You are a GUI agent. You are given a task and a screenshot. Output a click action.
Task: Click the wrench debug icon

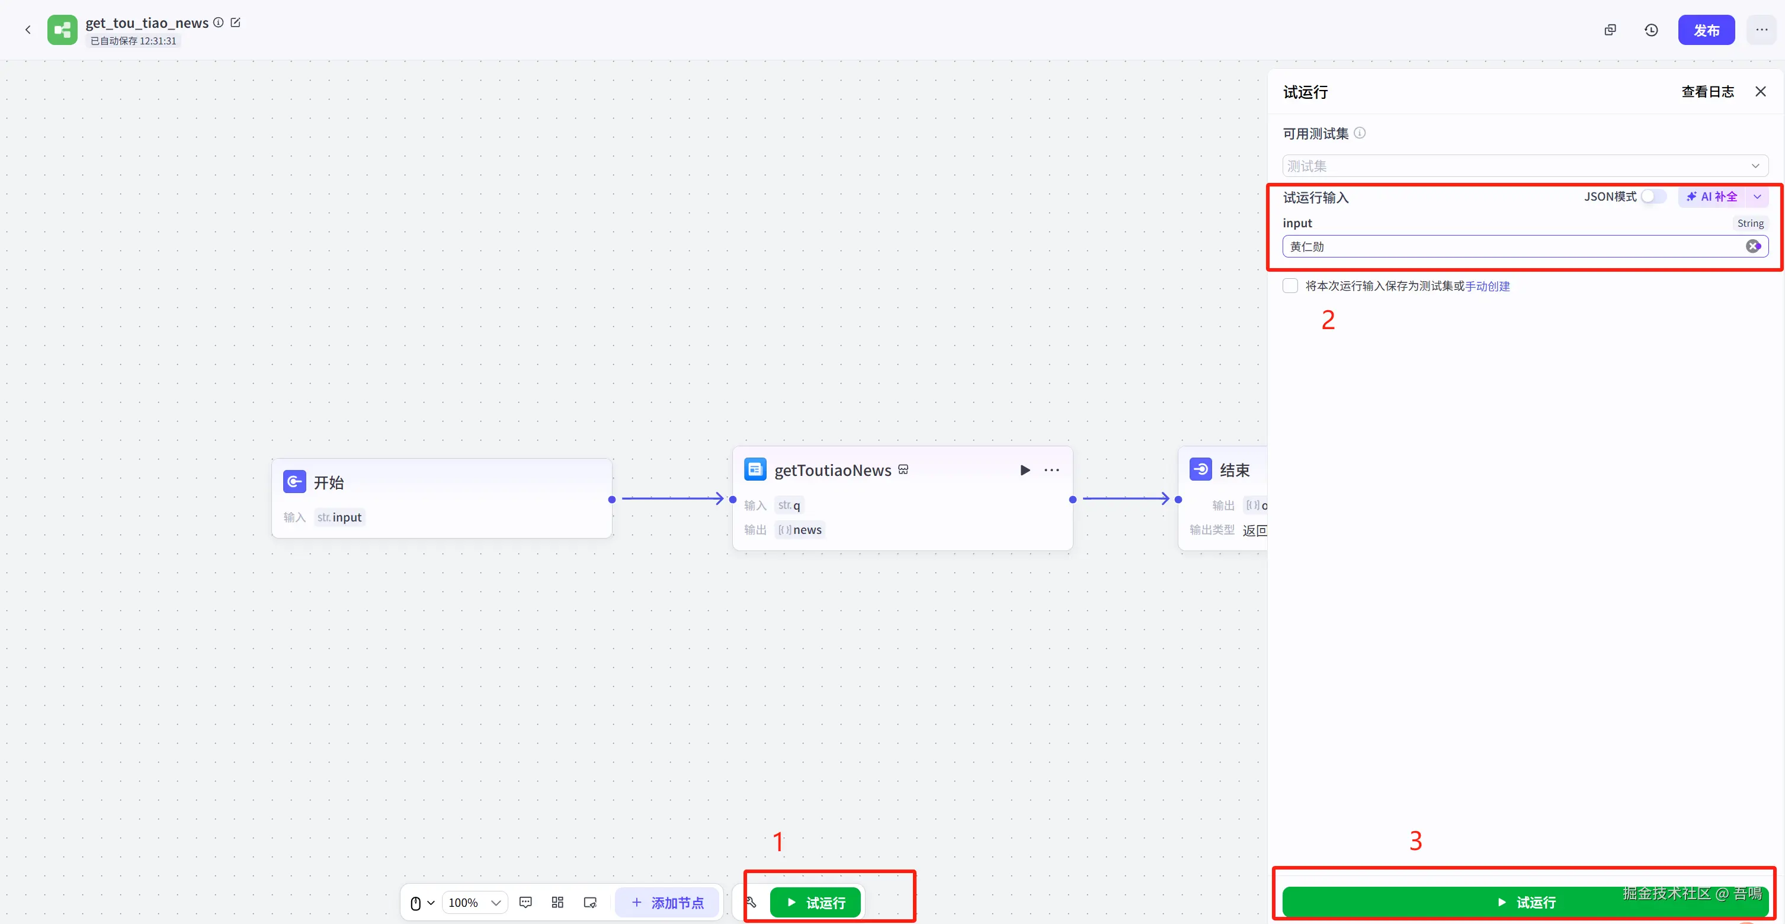click(751, 903)
